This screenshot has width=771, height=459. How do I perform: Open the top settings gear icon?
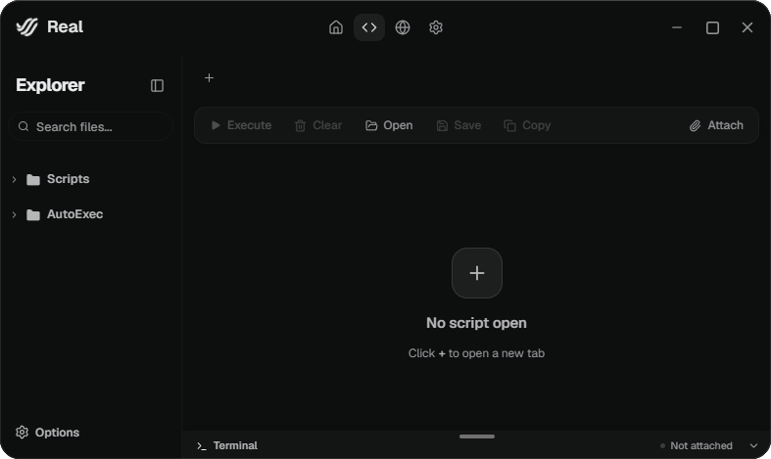coord(436,27)
